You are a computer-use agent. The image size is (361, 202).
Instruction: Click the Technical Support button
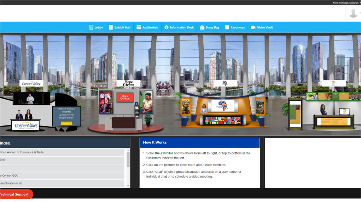point(16,194)
